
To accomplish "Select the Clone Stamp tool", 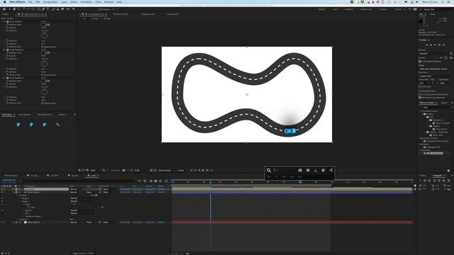I will [x=58, y=9].
